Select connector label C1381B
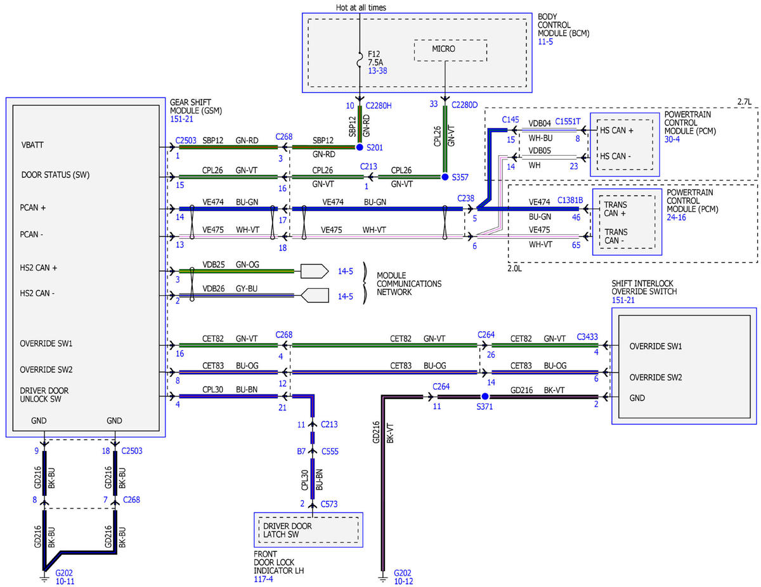The image size is (761, 587). [x=570, y=200]
